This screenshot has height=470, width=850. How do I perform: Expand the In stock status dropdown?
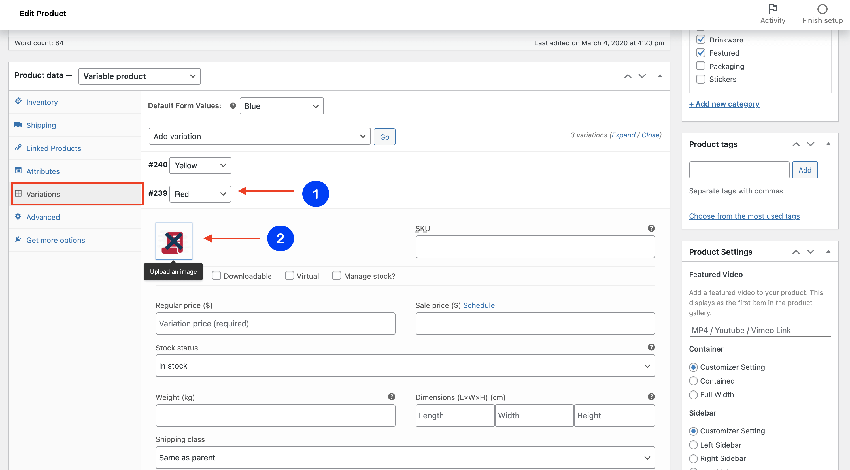405,365
